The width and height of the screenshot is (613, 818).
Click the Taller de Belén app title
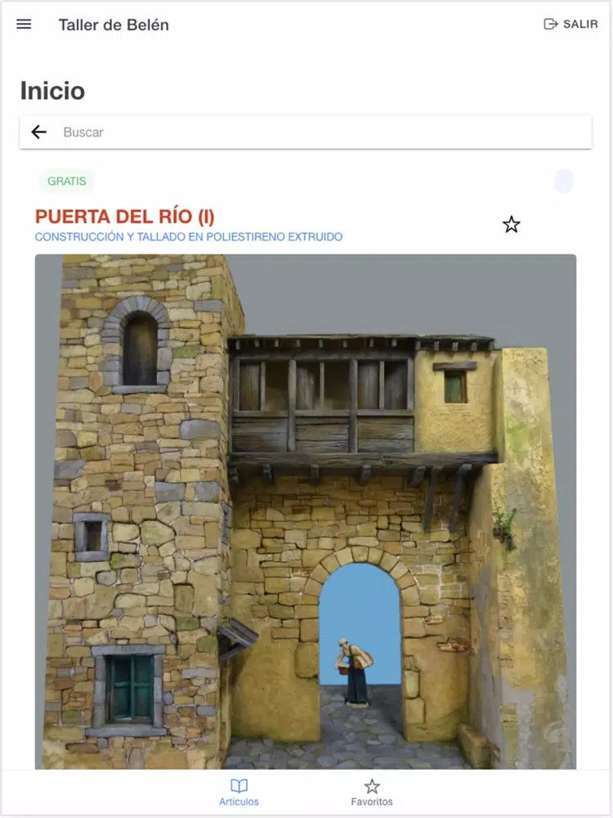click(x=114, y=25)
